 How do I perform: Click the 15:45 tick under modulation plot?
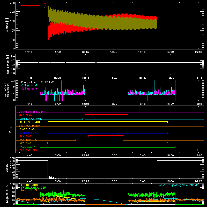(142, 104)
